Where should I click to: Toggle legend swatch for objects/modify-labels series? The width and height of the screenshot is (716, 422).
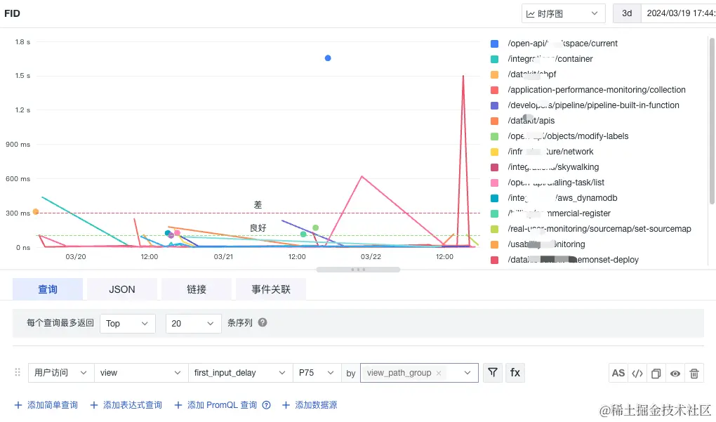click(494, 136)
